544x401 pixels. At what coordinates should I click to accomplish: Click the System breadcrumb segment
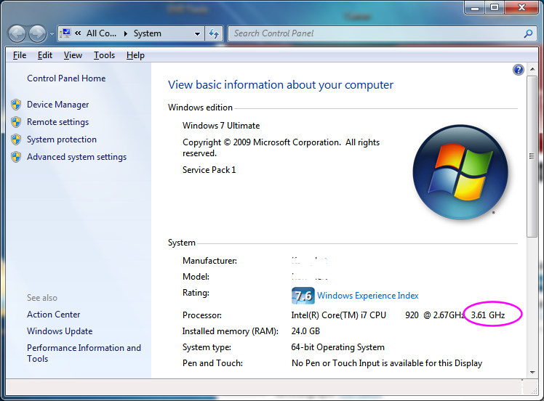coord(148,33)
